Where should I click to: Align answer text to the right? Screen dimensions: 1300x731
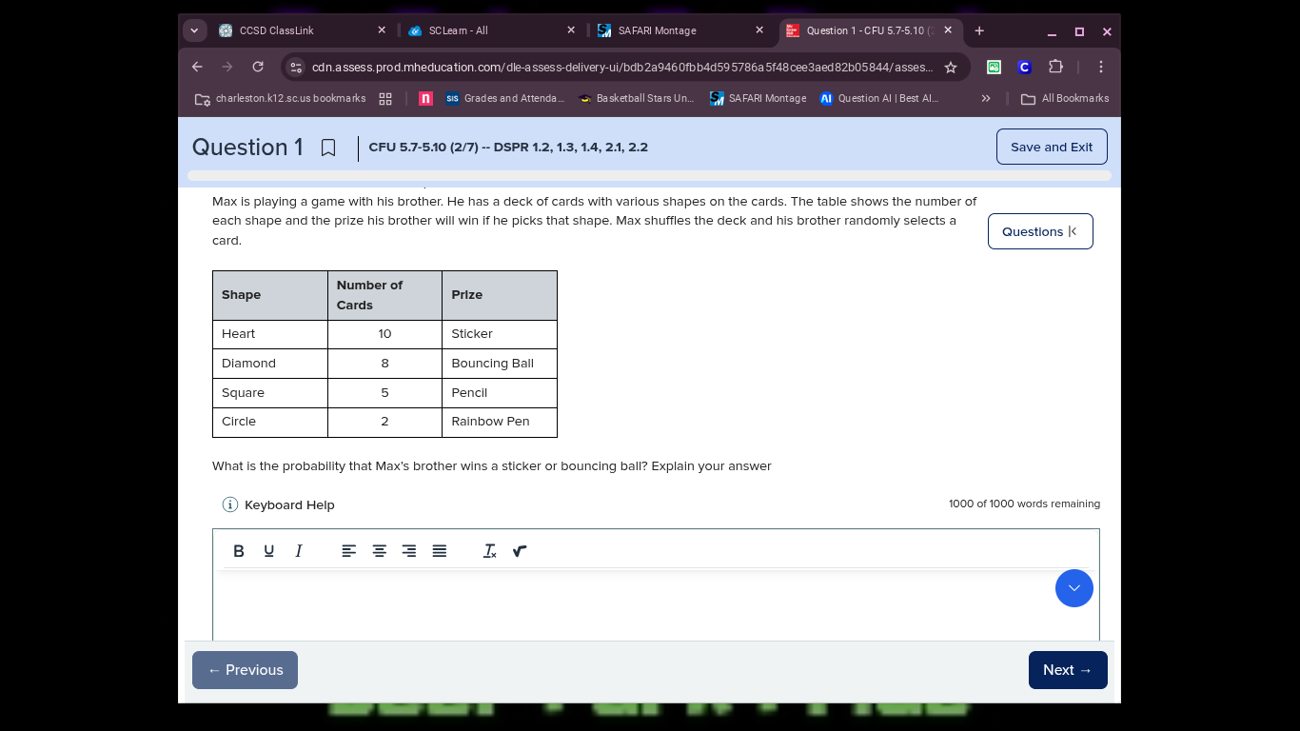[409, 551]
